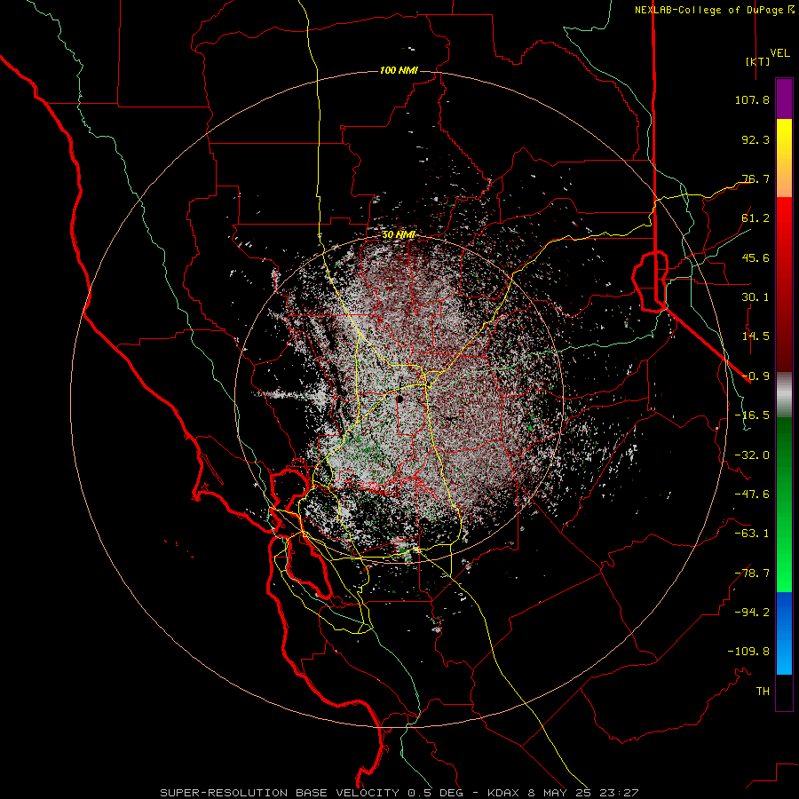Click the 61.2 velocity scale value

click(x=755, y=218)
